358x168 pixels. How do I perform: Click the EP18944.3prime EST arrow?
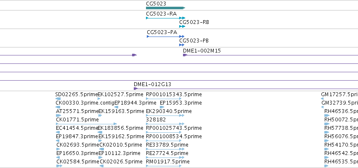[x=116, y=107]
